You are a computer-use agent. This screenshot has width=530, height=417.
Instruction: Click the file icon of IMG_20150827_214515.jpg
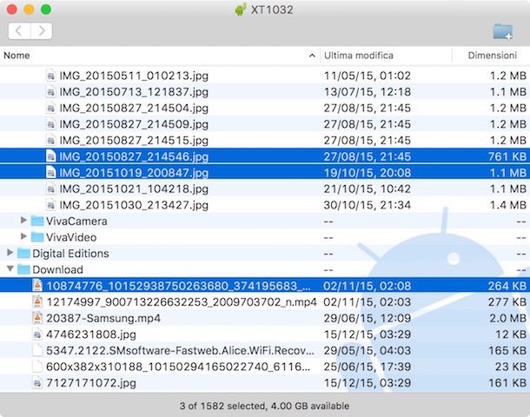50,140
